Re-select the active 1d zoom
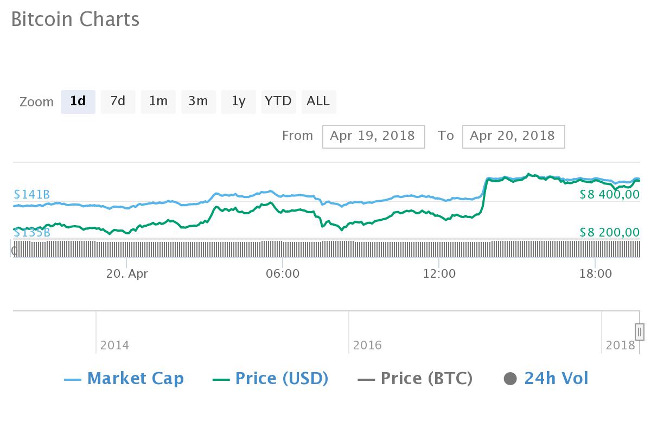Screen dimensions: 651x434 pyautogui.click(x=78, y=101)
